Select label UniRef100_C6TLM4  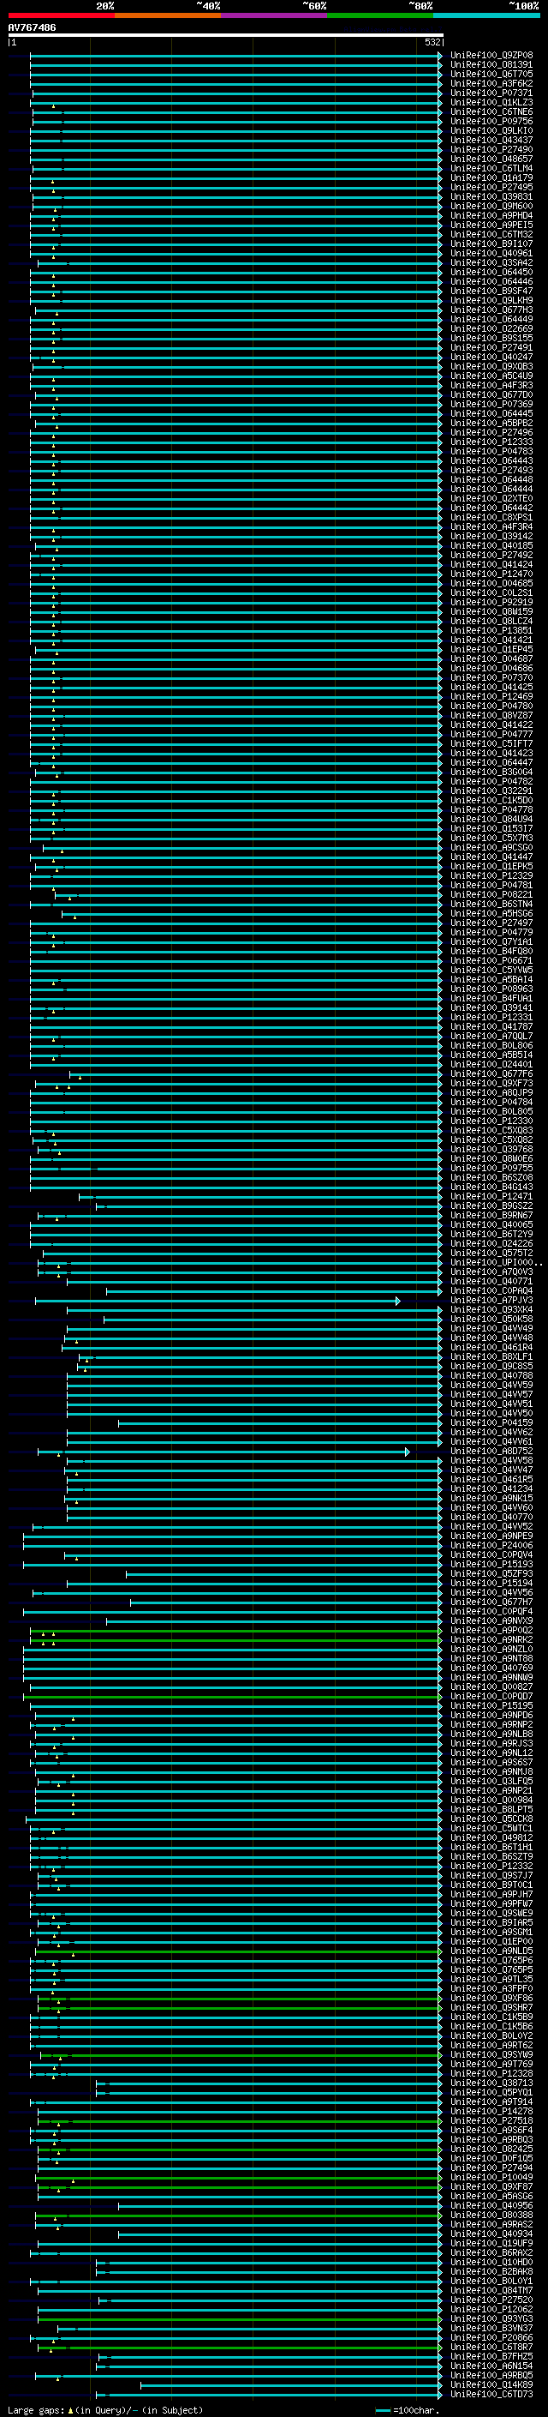click(x=491, y=169)
